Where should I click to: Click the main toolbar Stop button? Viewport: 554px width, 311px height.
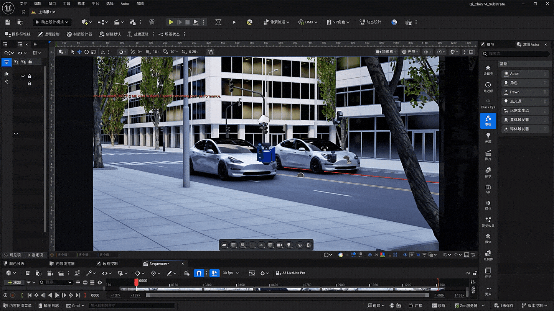[187, 22]
